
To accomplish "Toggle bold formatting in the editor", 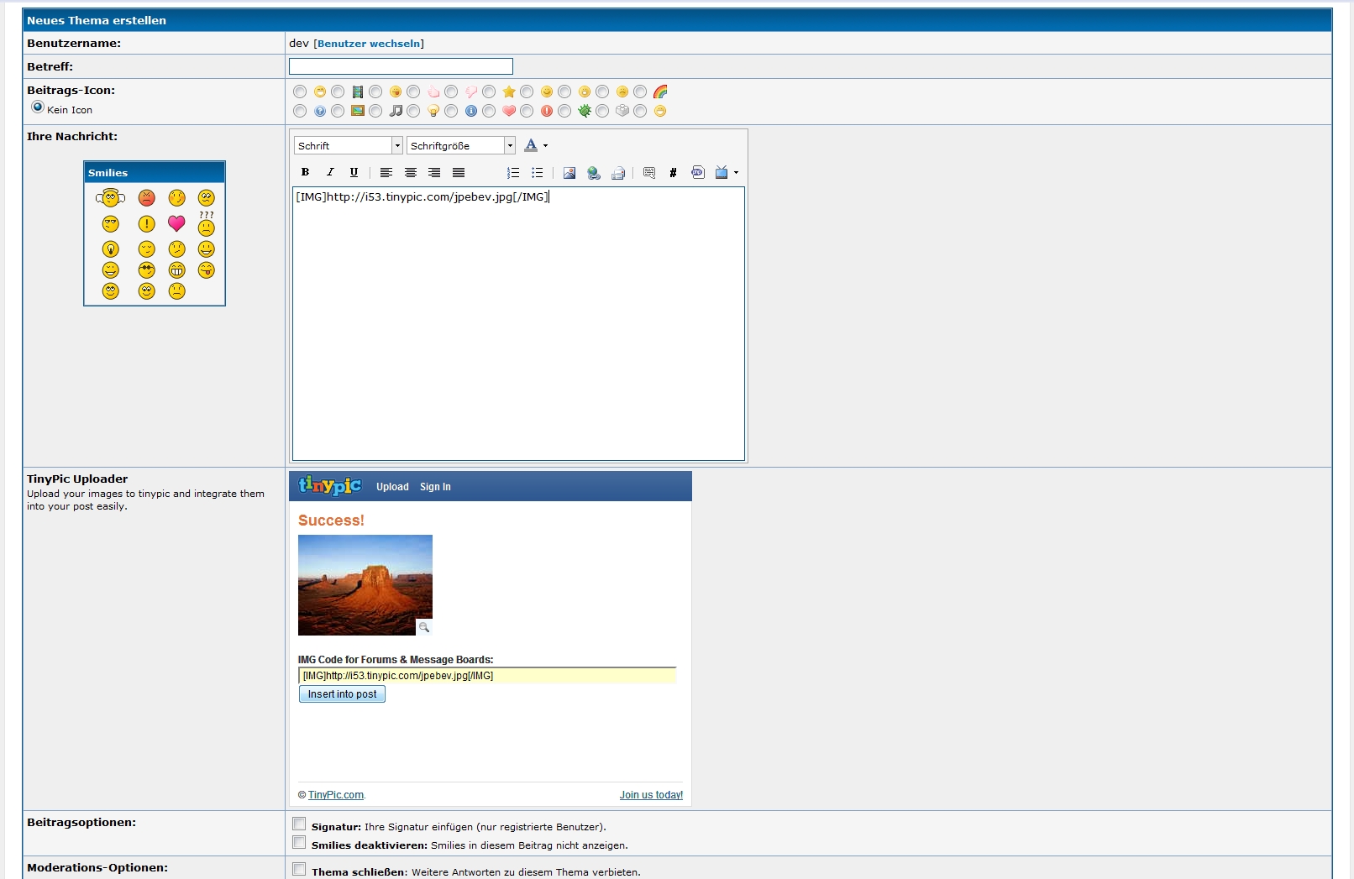I will point(305,172).
